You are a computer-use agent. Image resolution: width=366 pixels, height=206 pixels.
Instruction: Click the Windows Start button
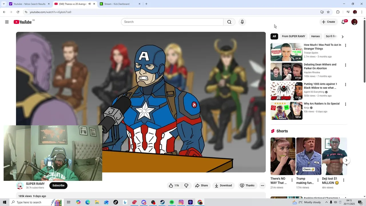(5, 202)
